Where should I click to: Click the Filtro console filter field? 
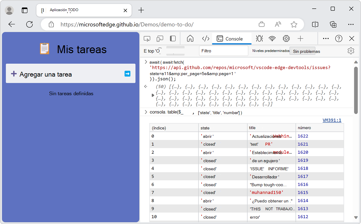(x=224, y=51)
